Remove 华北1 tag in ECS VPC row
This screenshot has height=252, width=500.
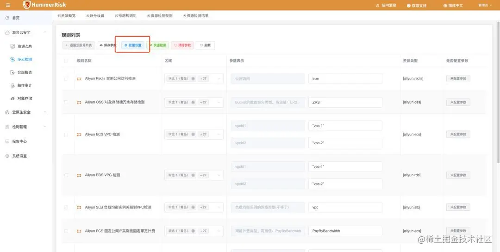click(x=193, y=135)
